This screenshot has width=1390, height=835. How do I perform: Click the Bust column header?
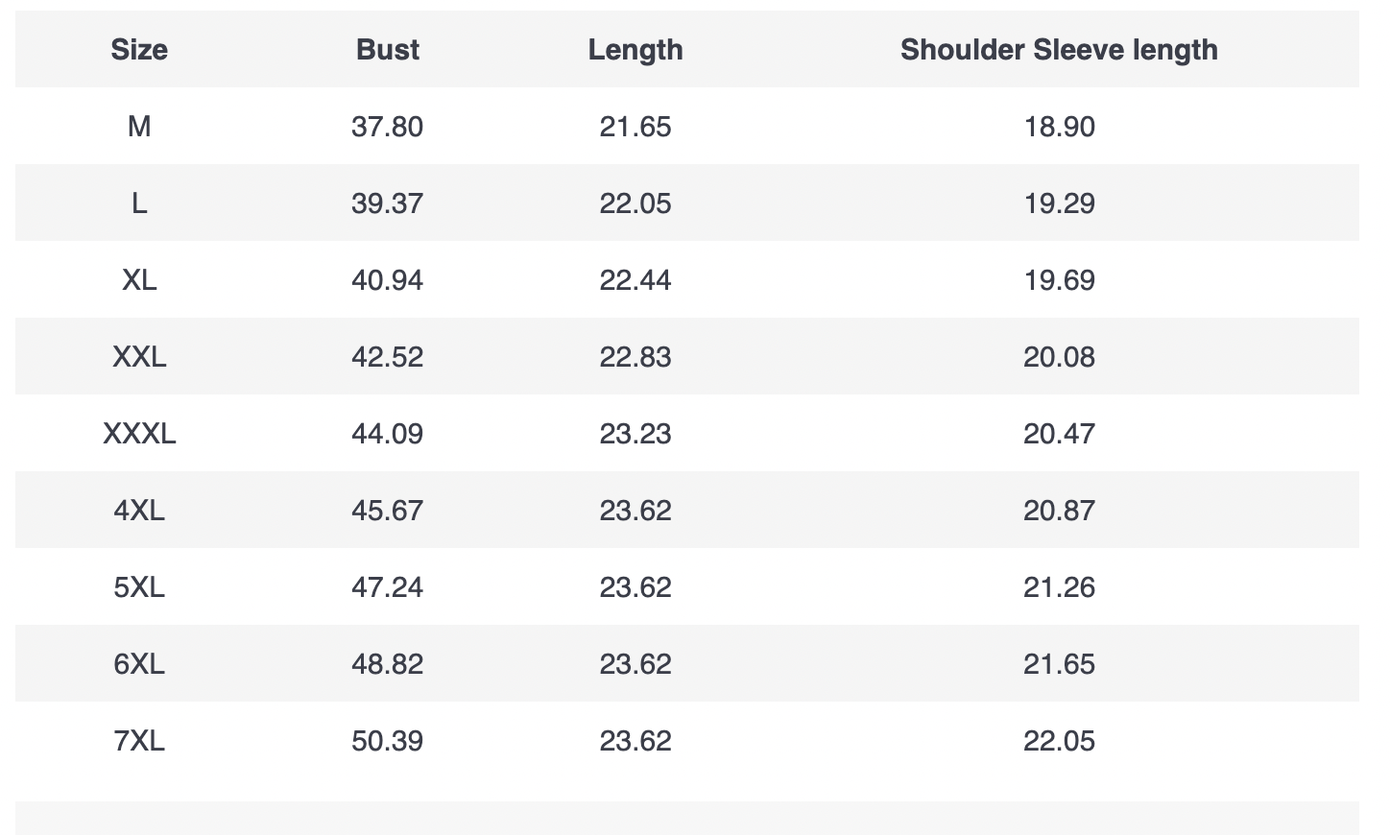pyautogui.click(x=387, y=50)
